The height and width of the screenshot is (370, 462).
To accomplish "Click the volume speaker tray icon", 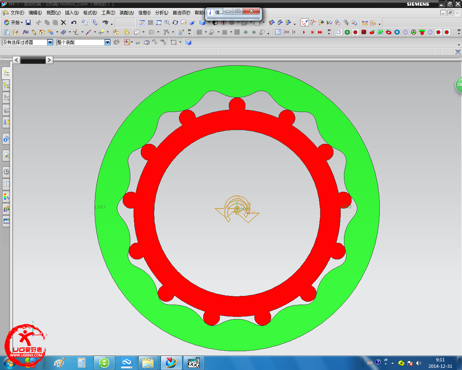I will pyautogui.click(x=418, y=363).
